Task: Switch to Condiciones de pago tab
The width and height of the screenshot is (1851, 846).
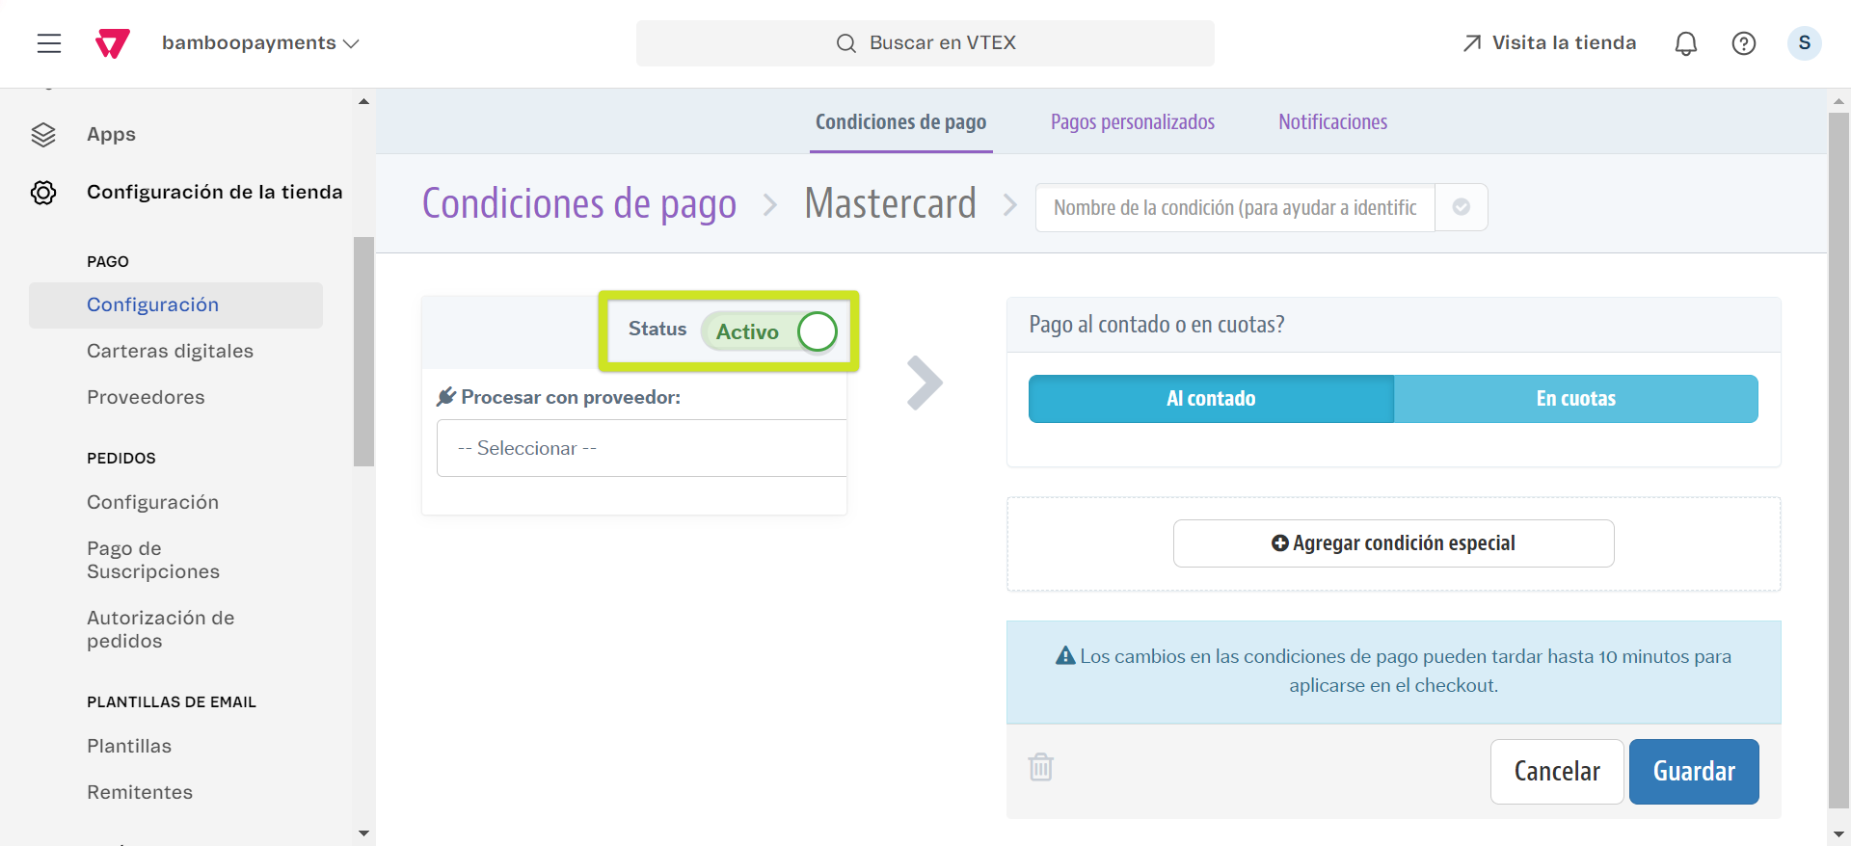Action: pyautogui.click(x=900, y=122)
